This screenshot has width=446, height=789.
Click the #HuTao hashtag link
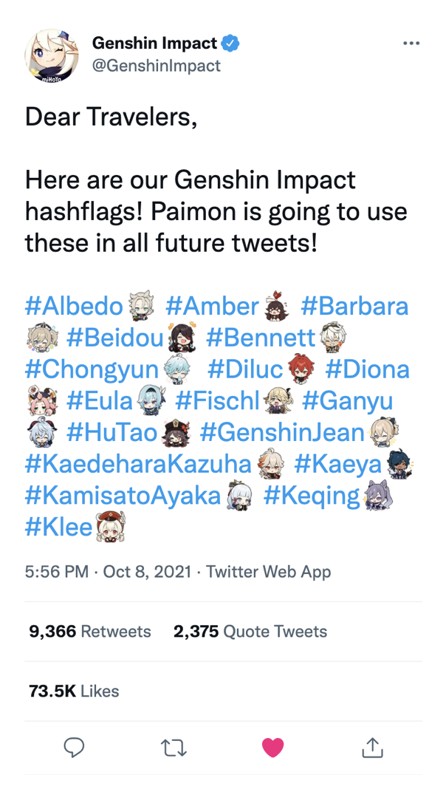pos(112,432)
